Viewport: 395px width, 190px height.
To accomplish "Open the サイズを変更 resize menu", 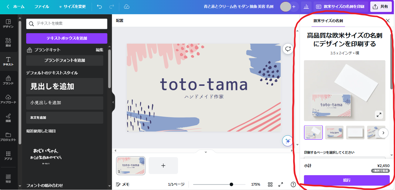I will [x=72, y=6].
